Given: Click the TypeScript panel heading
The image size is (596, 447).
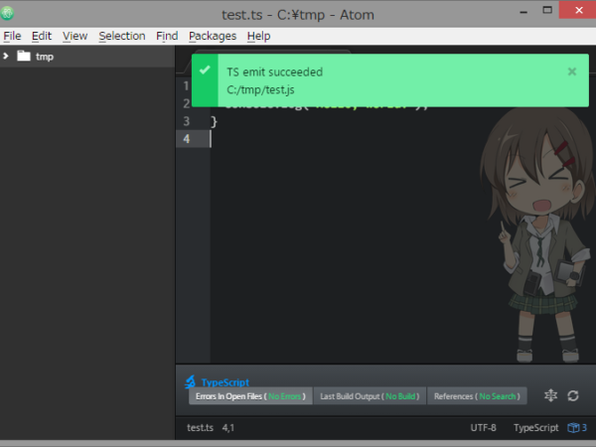Looking at the screenshot, I should 225,382.
